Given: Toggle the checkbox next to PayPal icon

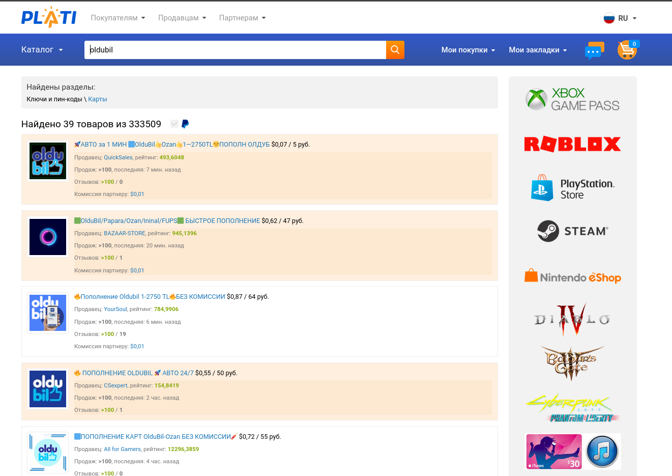Looking at the screenshot, I should click(x=174, y=124).
